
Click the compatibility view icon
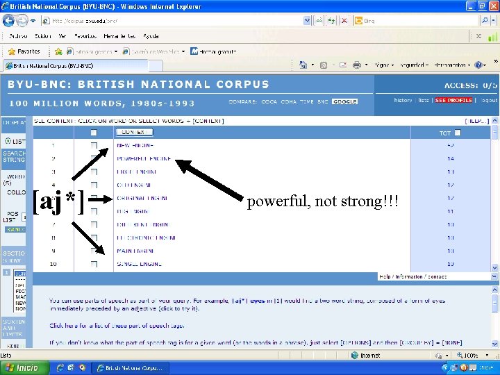319,21
